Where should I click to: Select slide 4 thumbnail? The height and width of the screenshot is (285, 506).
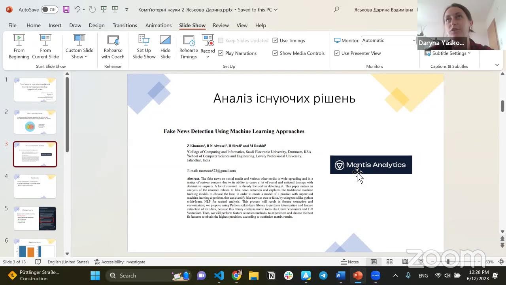[35, 186]
